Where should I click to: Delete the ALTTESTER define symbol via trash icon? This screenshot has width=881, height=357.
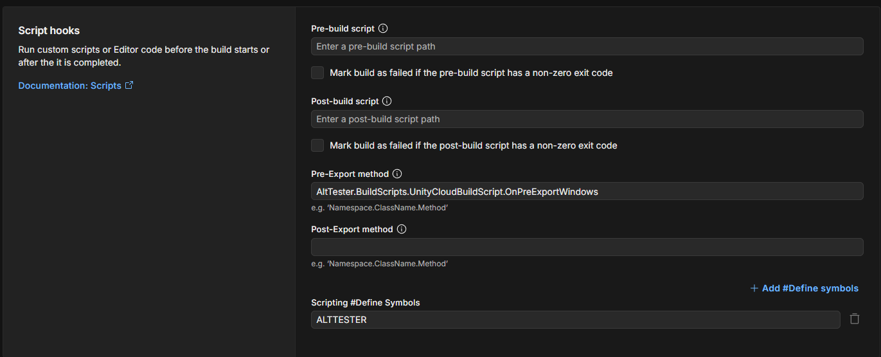[x=855, y=319]
